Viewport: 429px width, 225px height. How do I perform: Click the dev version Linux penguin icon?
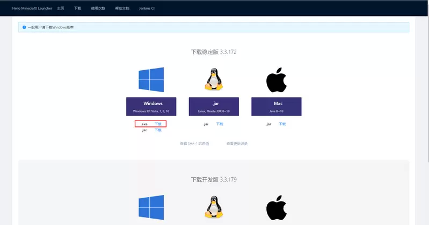[214, 207]
